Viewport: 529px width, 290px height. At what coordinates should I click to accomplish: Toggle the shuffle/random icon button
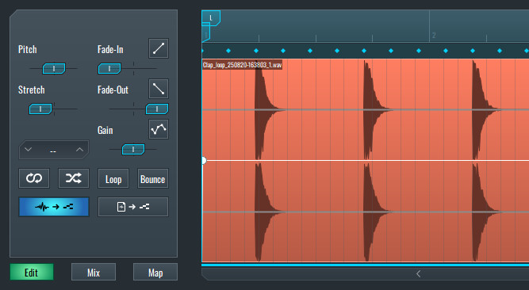pos(74,178)
